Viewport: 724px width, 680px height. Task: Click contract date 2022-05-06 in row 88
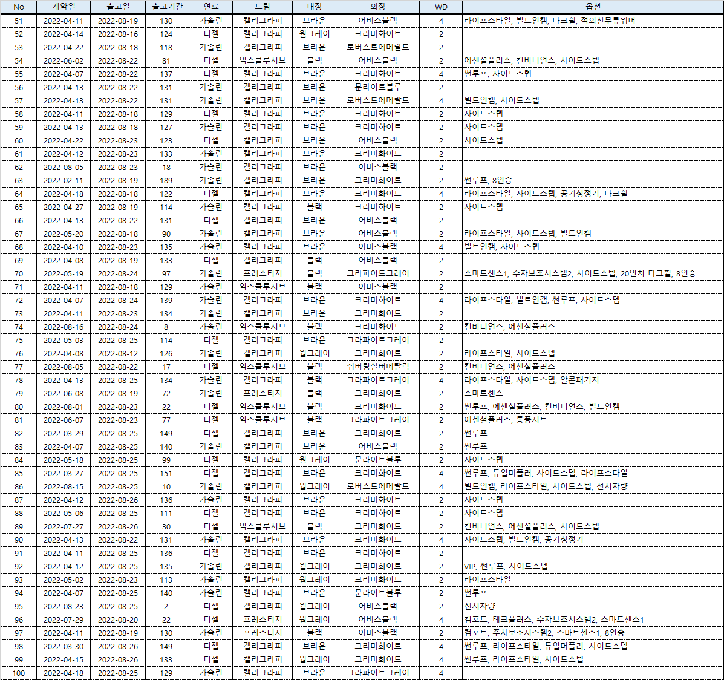point(64,514)
